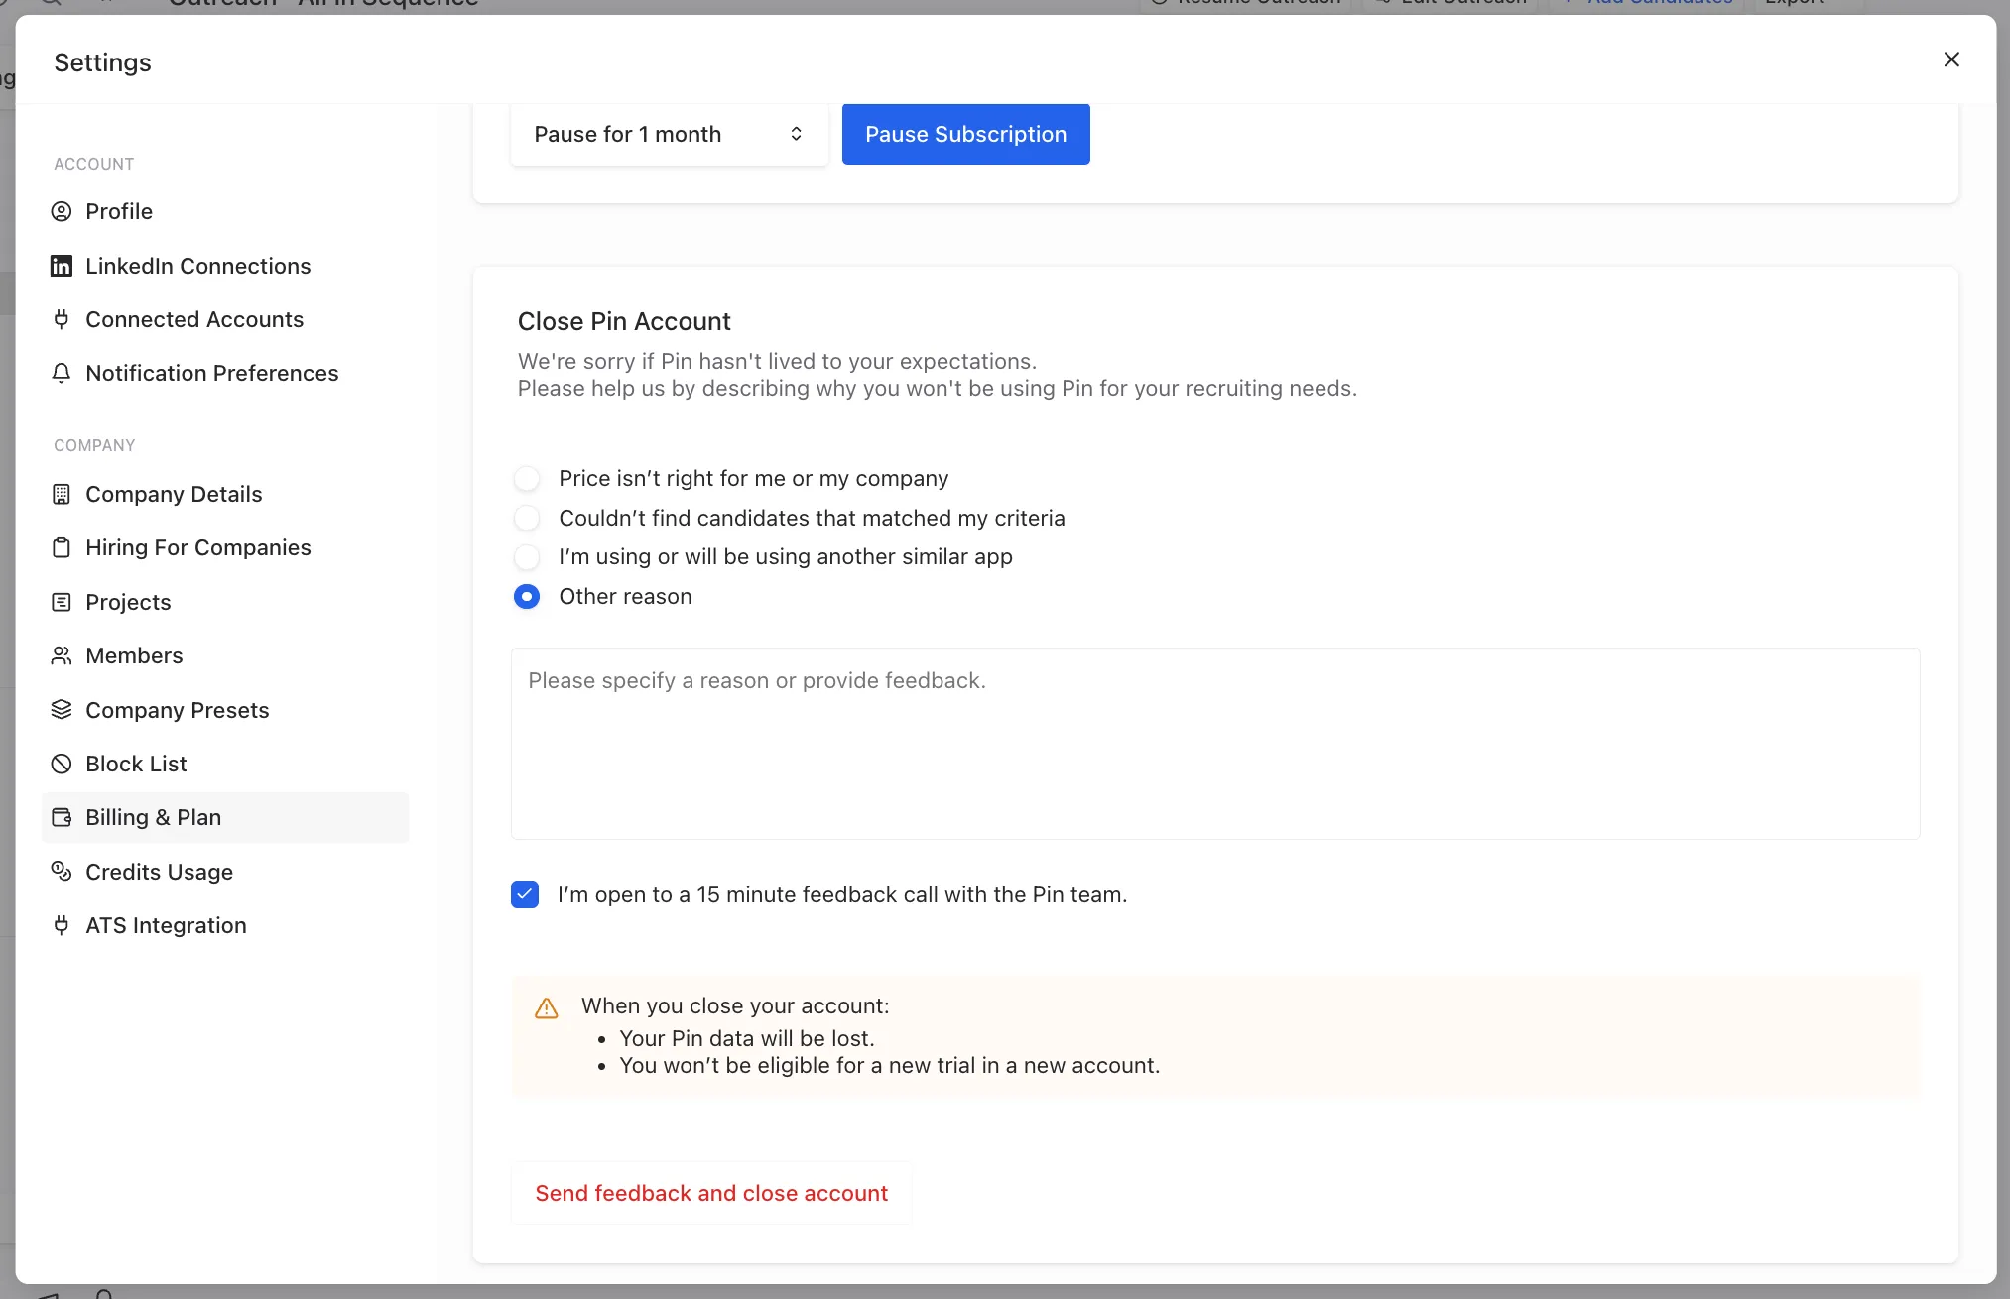This screenshot has width=2010, height=1299.
Task: Click the Settings dialog title
Action: click(x=103, y=62)
